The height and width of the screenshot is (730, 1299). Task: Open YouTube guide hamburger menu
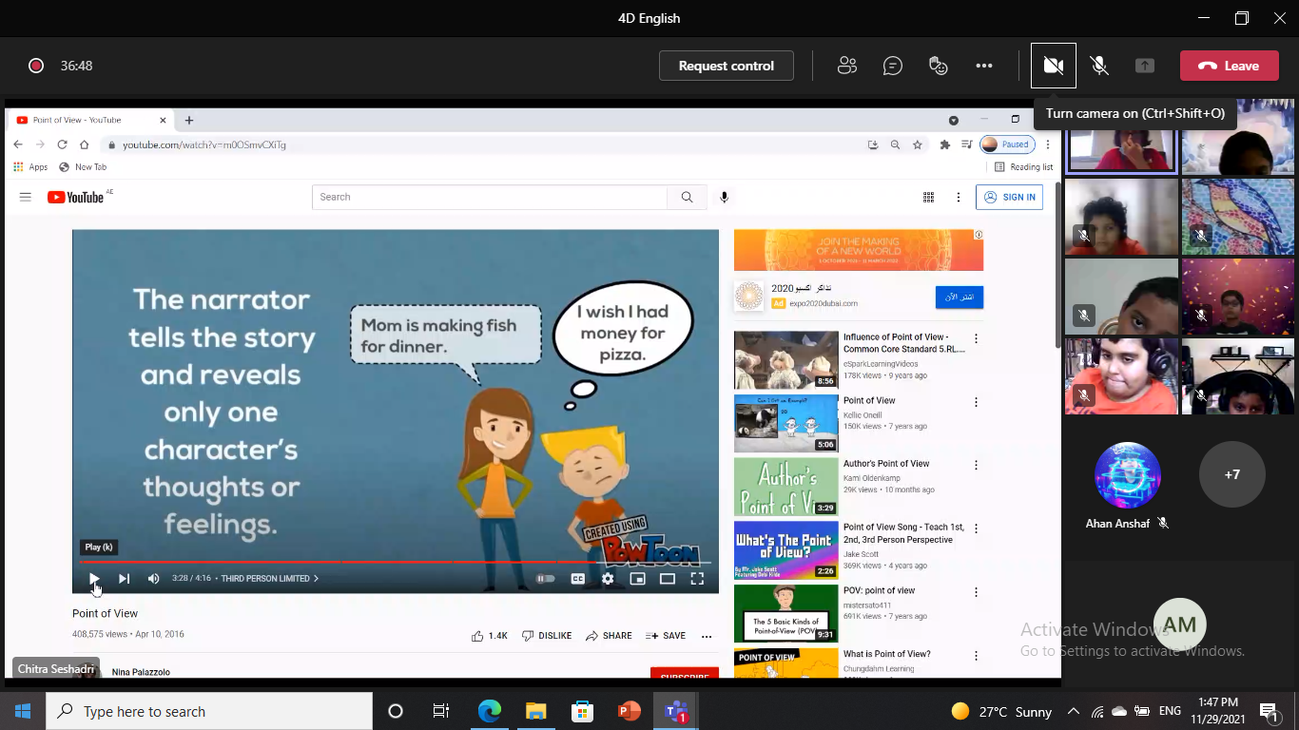26,197
